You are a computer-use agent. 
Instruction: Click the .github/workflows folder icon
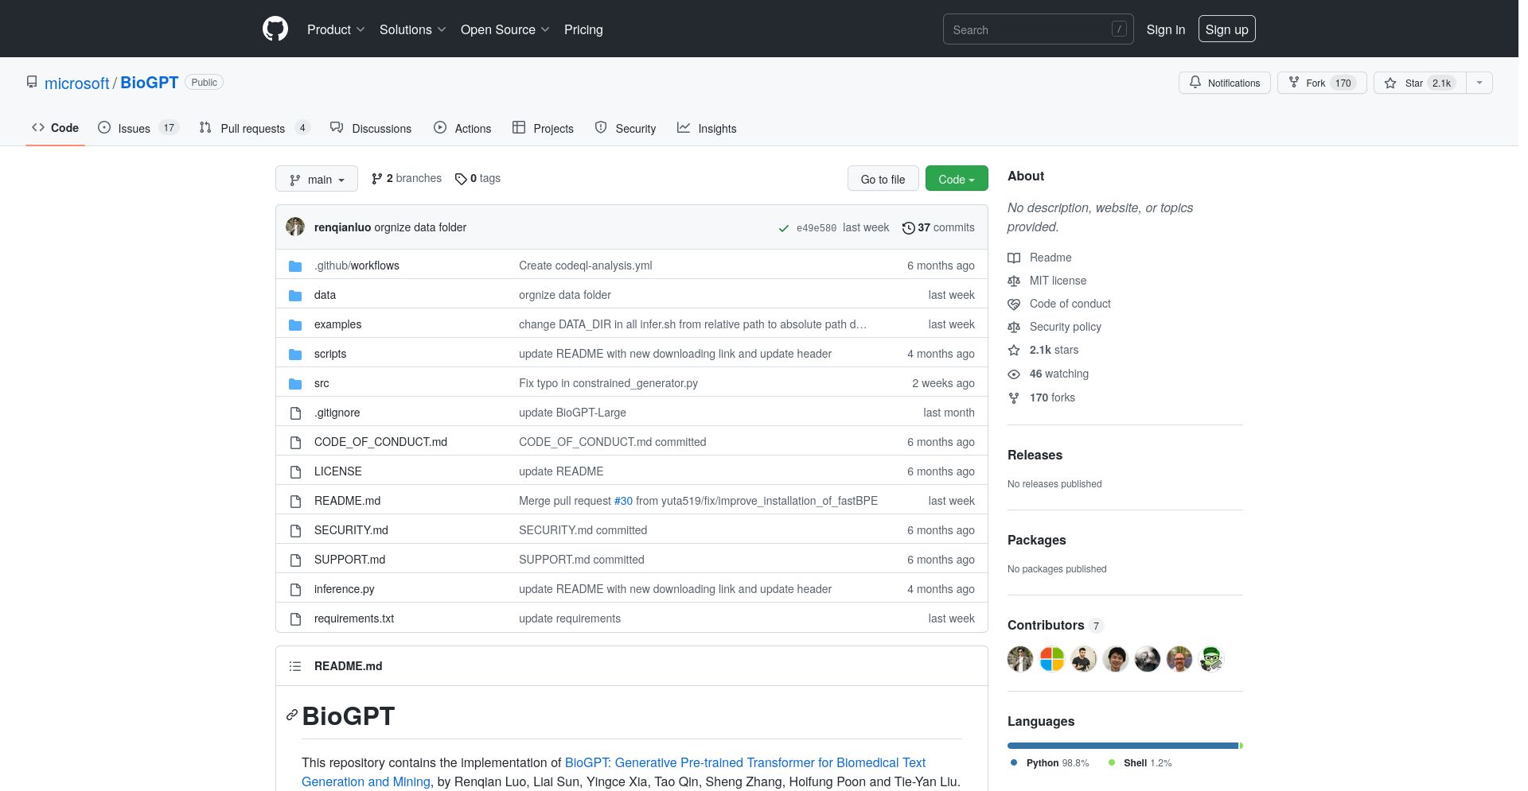pyautogui.click(x=295, y=266)
